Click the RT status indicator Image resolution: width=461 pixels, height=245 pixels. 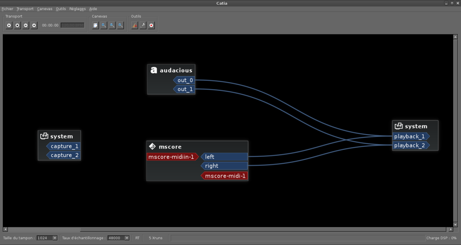pos(138,238)
